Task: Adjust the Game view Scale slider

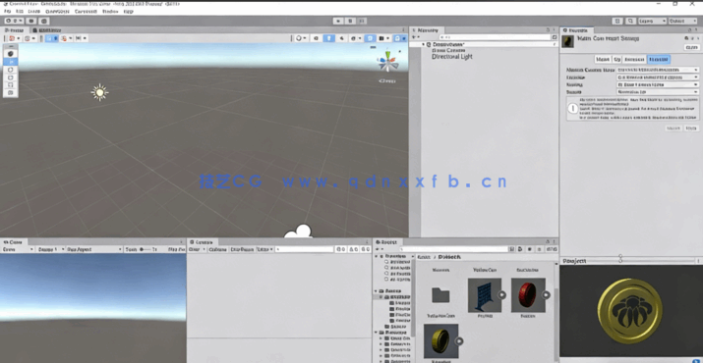Action: pyautogui.click(x=145, y=249)
